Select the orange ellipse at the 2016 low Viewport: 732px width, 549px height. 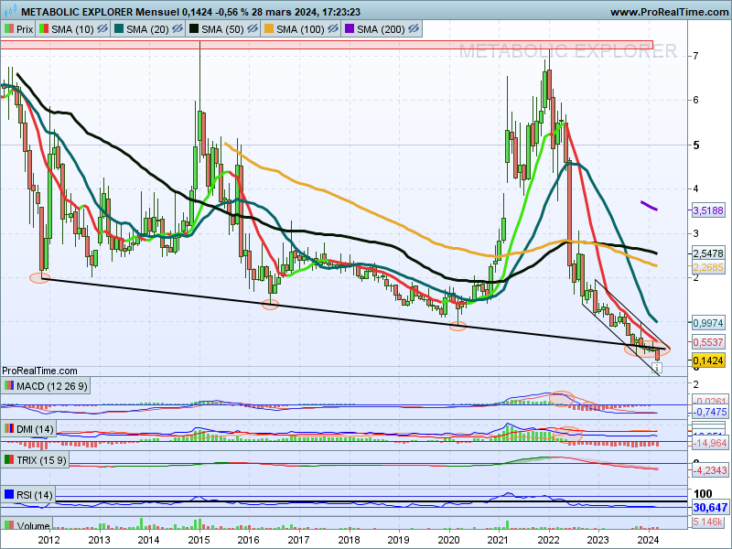pyautogui.click(x=270, y=305)
